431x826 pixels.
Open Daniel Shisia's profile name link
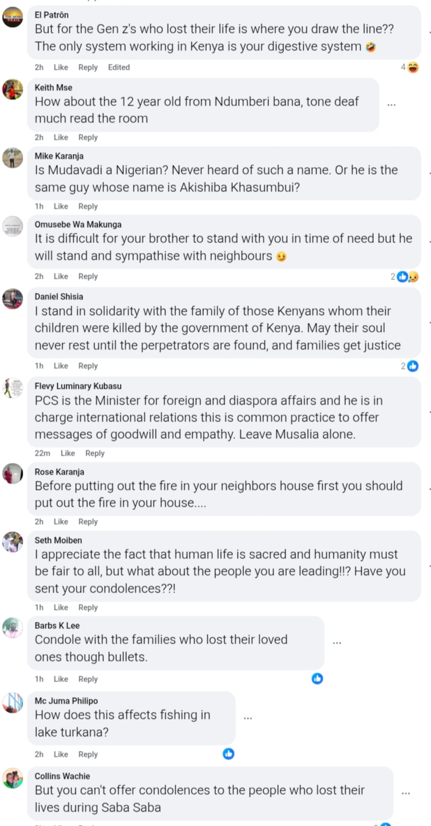[x=58, y=296]
